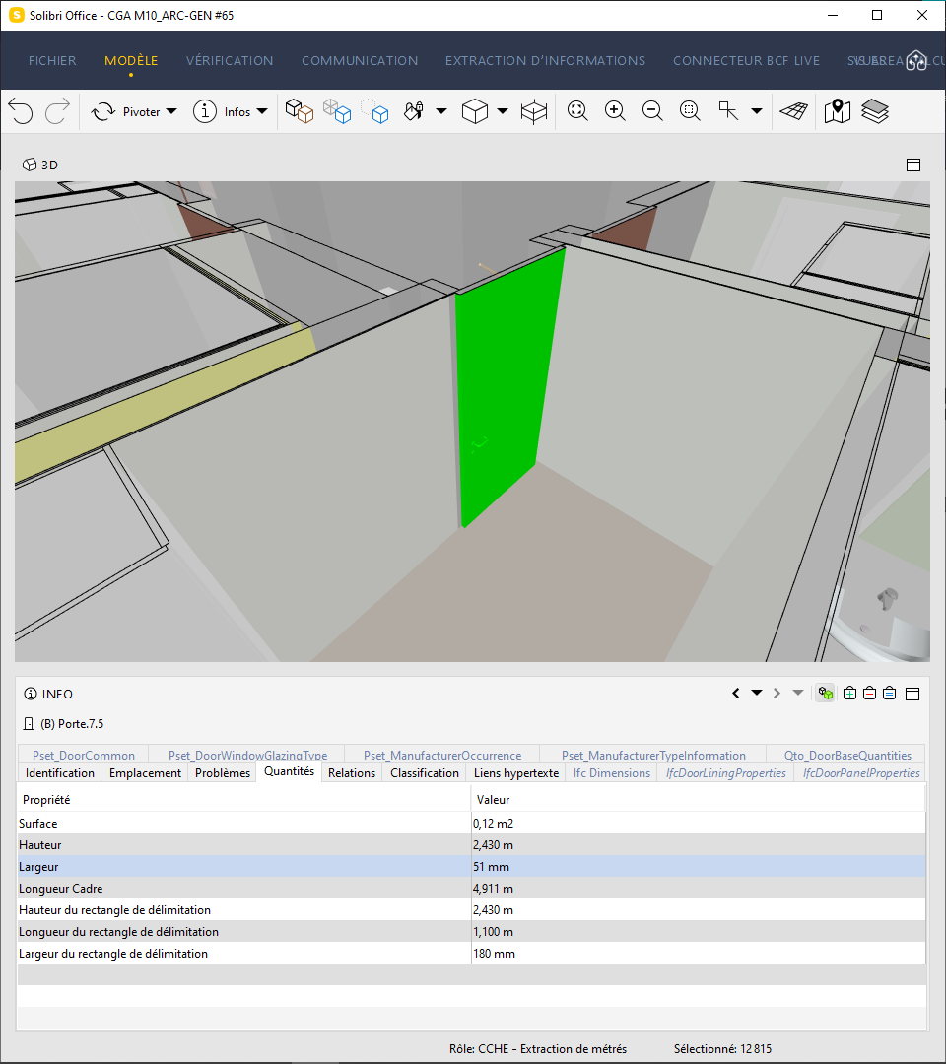Switch to Relations tab
946x1064 pixels.
352,773
